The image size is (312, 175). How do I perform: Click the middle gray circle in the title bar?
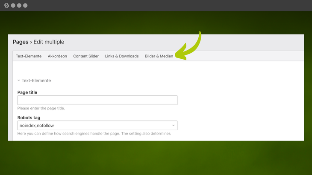[x=19, y=6]
